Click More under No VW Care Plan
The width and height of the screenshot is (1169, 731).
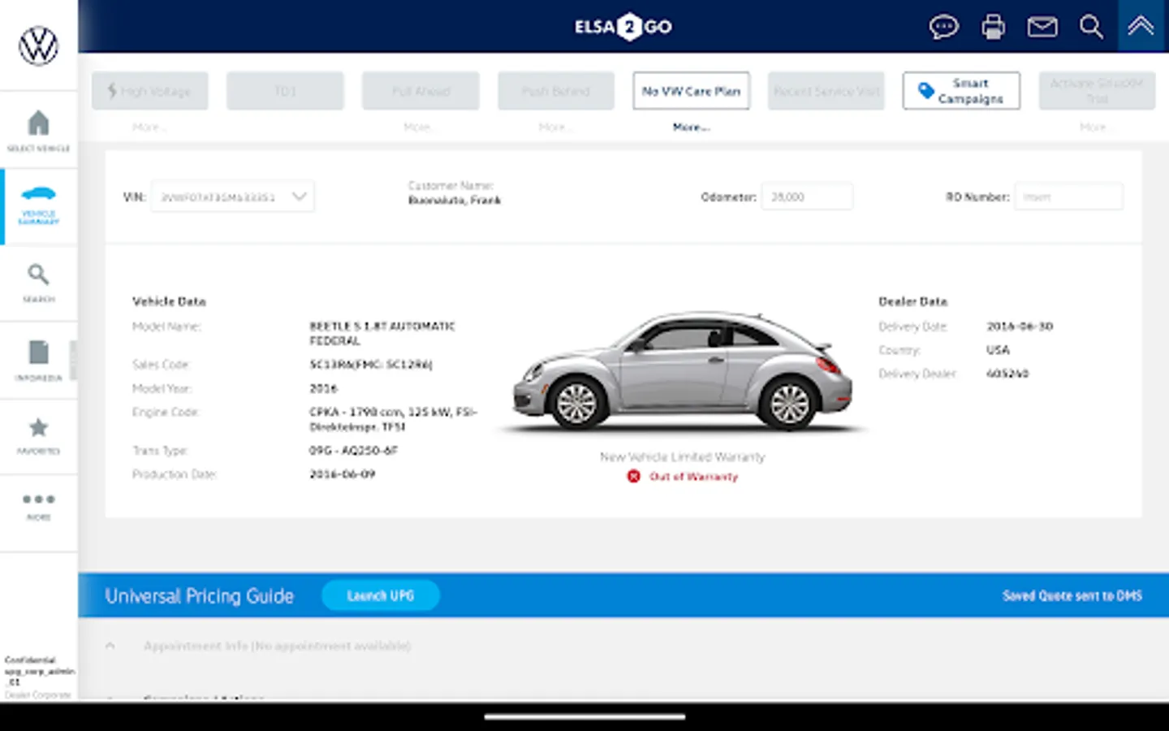coord(691,127)
